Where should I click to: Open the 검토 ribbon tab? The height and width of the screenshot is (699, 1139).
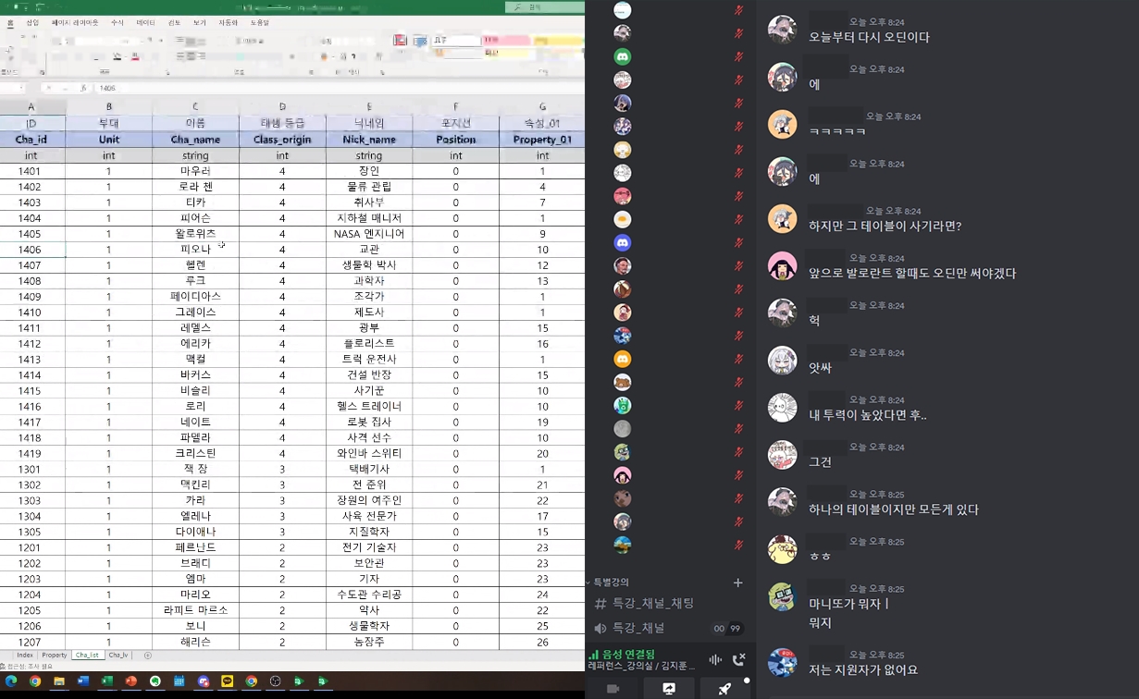[x=175, y=22]
